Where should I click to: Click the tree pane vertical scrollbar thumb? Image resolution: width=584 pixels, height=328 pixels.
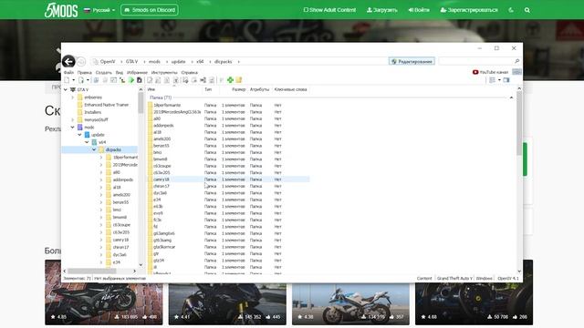pyautogui.click(x=141, y=102)
